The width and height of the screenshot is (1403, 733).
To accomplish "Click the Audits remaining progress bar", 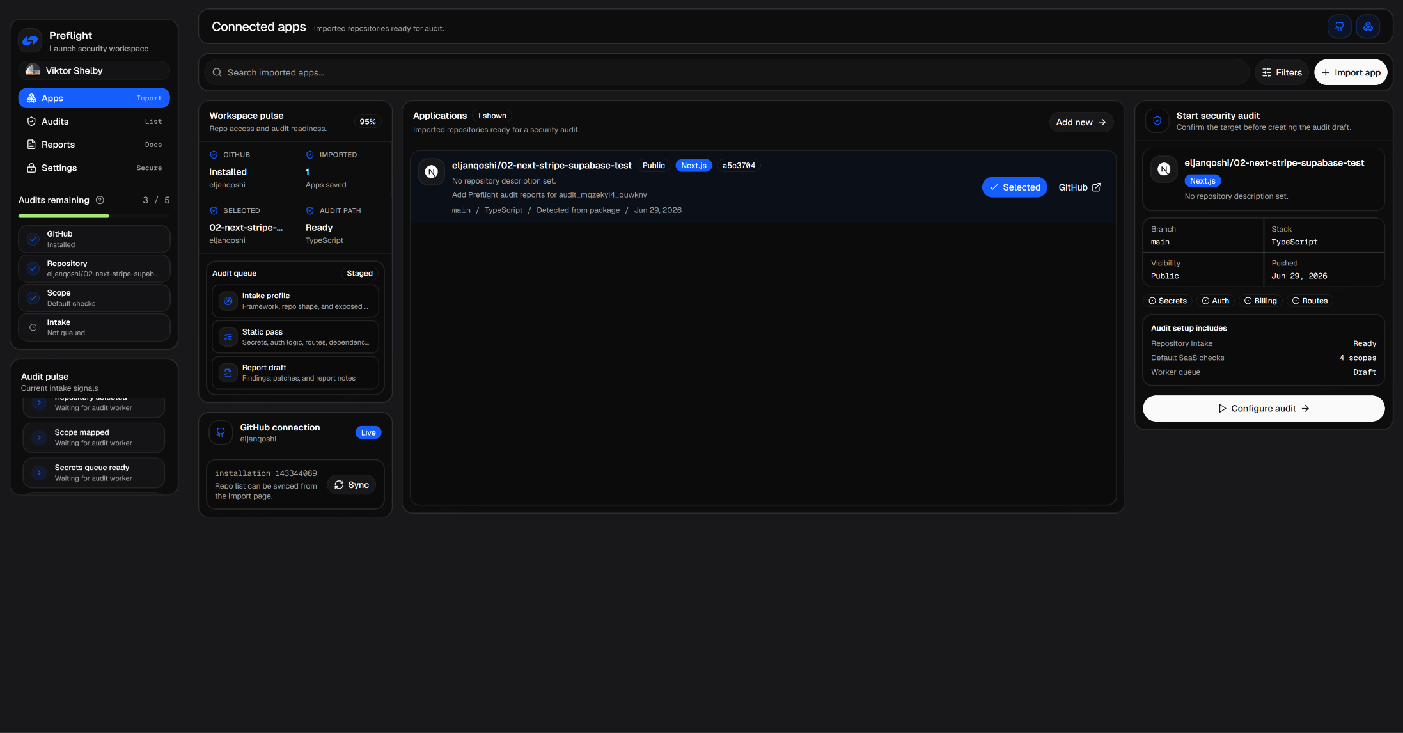I will [94, 216].
